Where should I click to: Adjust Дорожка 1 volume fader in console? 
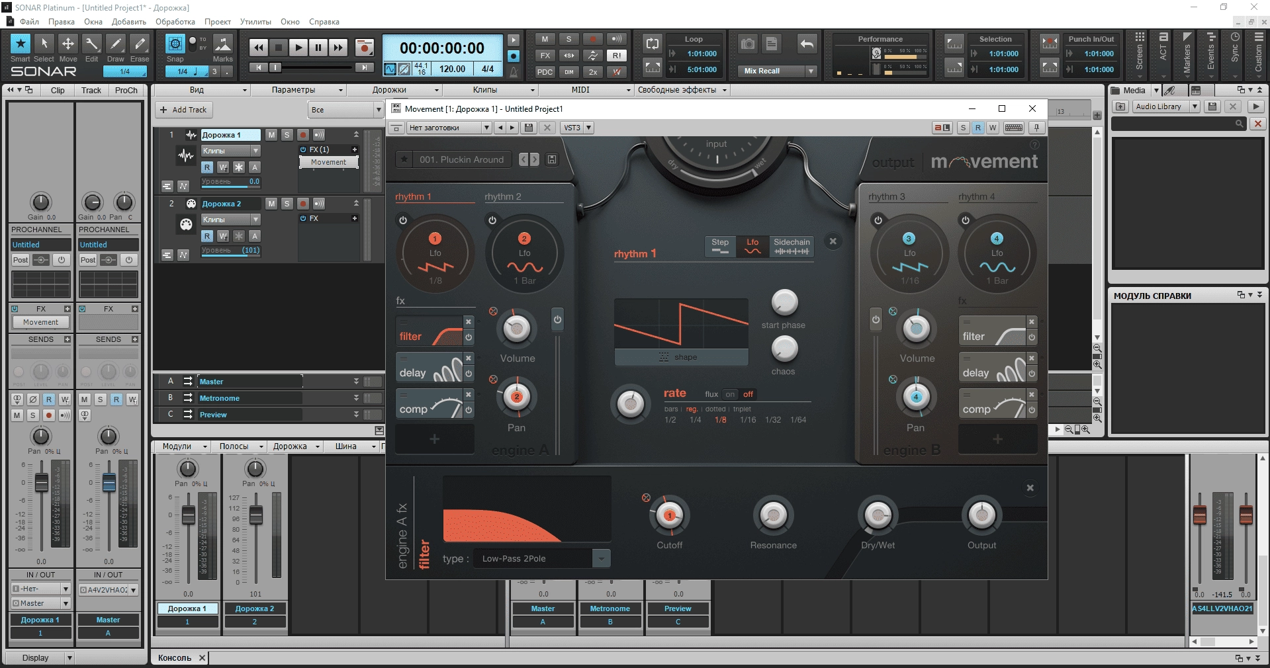(x=189, y=515)
